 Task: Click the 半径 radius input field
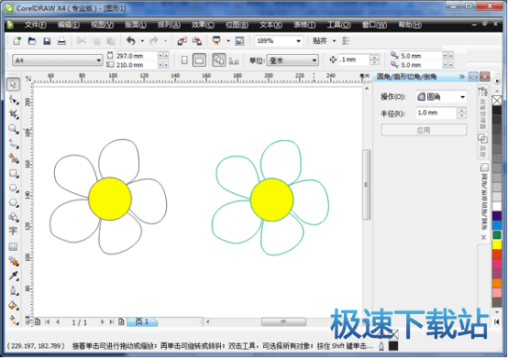click(x=436, y=113)
